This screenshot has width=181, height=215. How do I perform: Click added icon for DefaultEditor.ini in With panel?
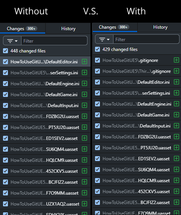click(x=176, y=82)
